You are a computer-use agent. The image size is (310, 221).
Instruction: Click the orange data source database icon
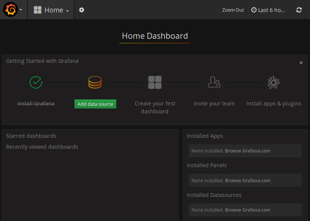(95, 82)
